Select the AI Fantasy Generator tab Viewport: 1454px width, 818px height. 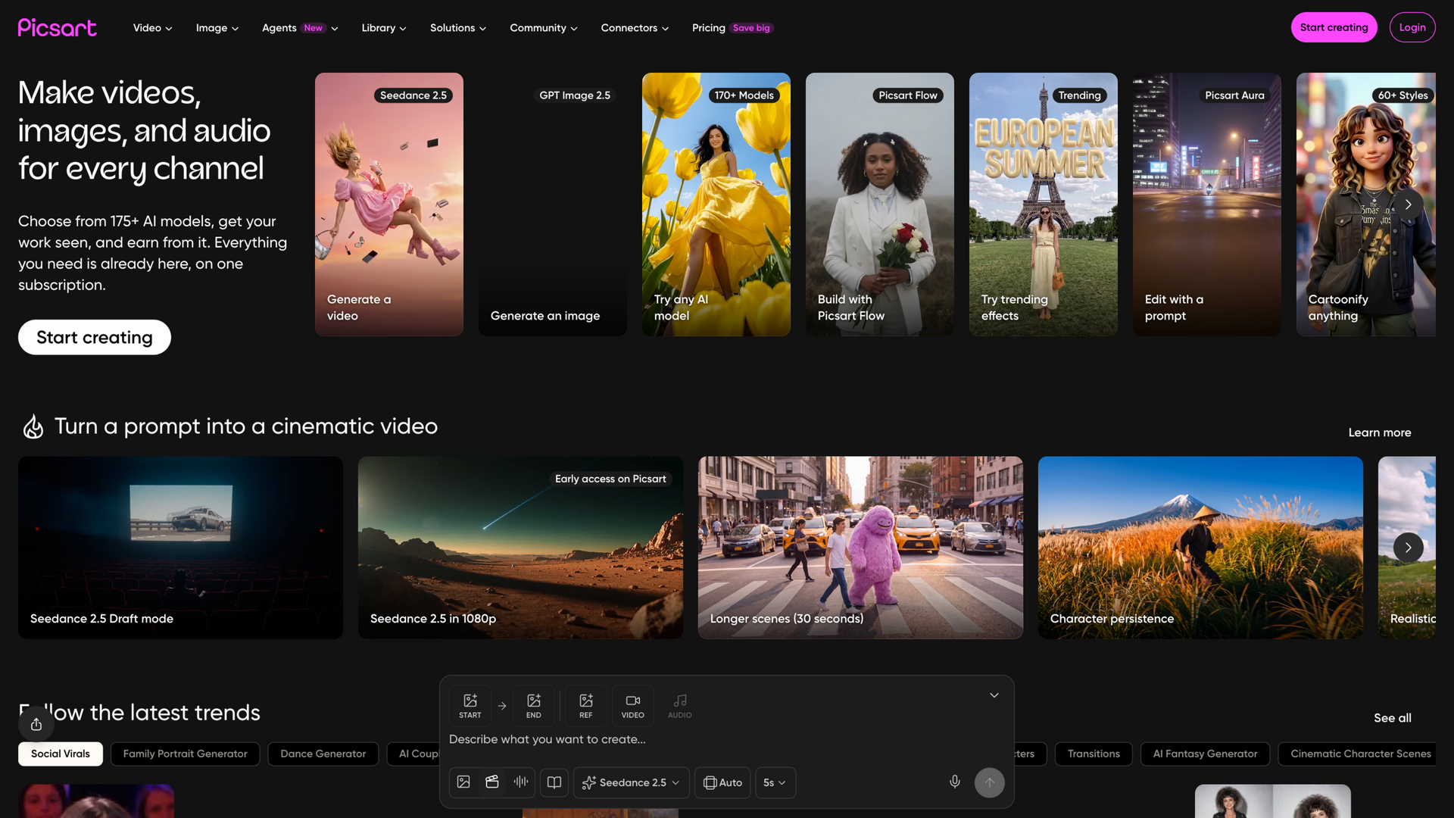point(1205,754)
